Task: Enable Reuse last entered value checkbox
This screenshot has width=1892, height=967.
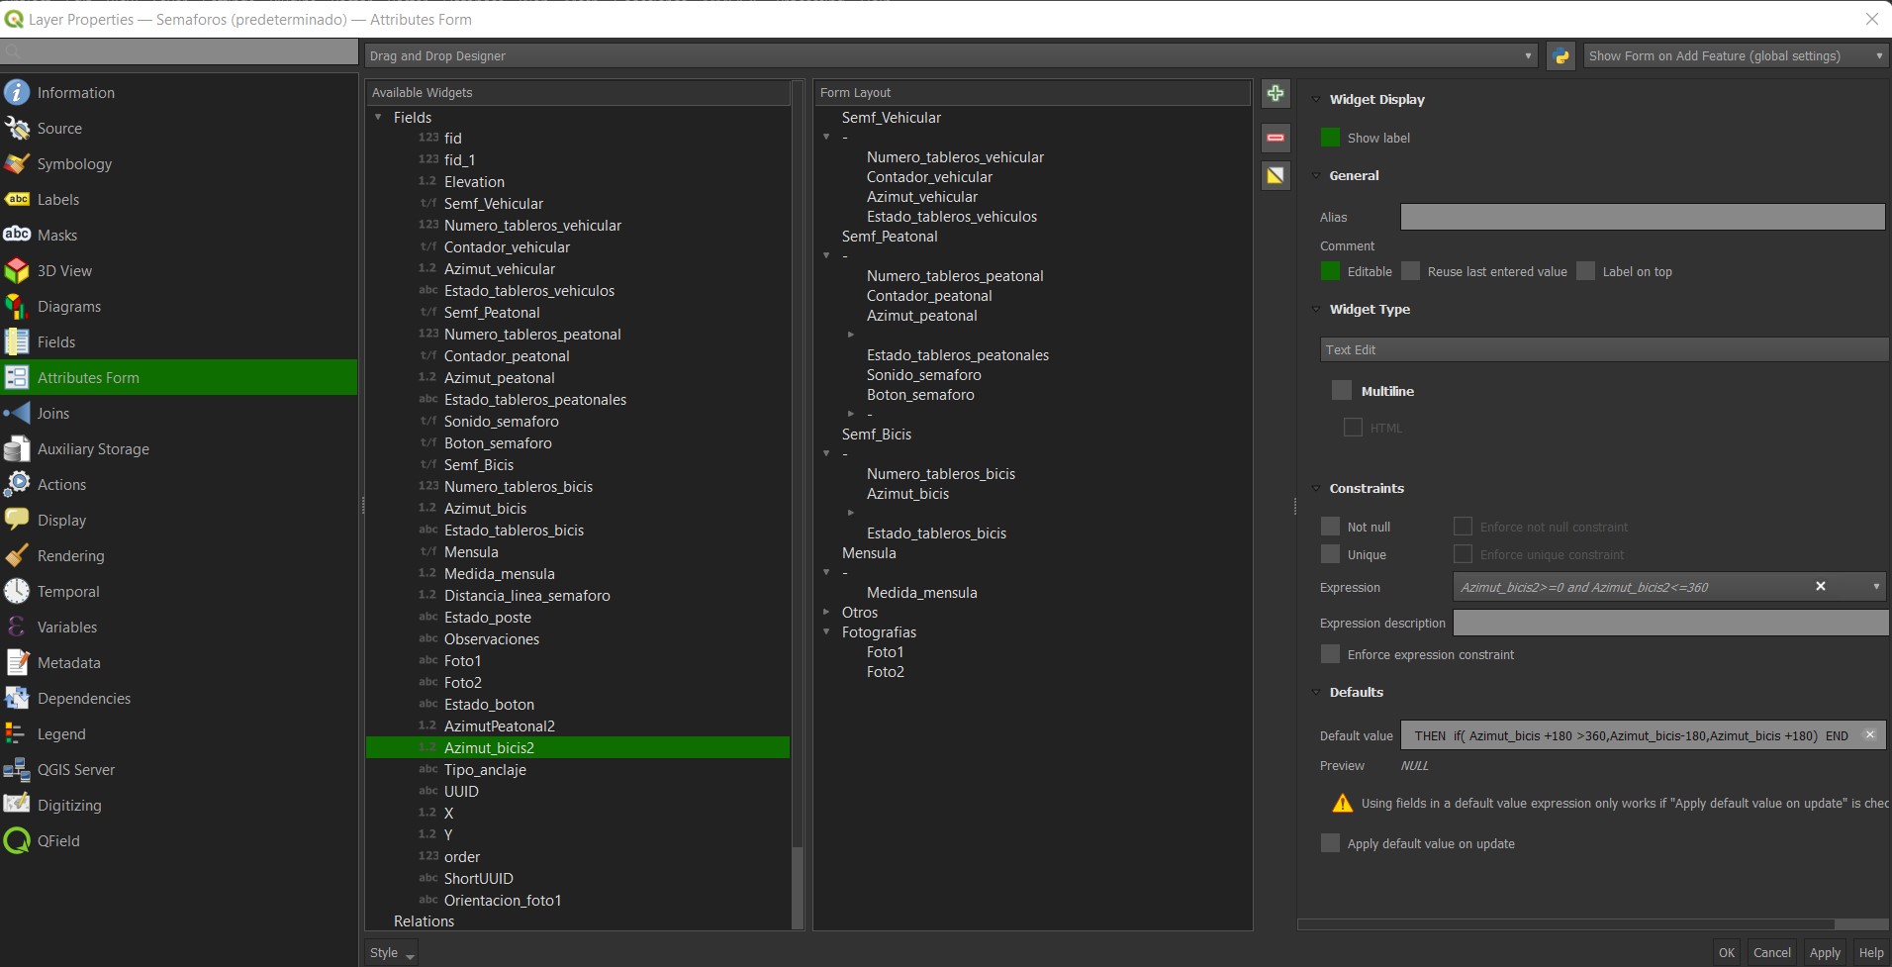Action: tap(1410, 271)
